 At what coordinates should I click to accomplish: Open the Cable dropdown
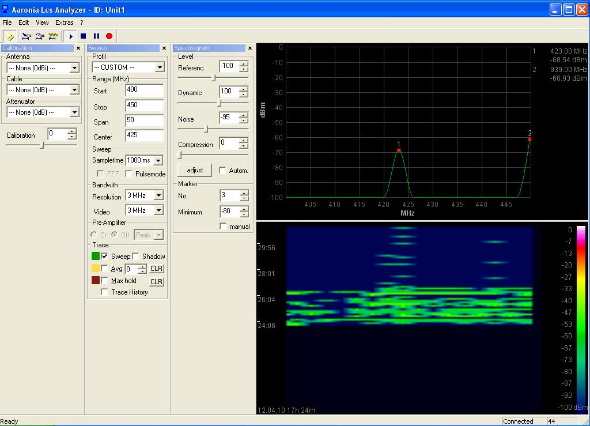[74, 90]
